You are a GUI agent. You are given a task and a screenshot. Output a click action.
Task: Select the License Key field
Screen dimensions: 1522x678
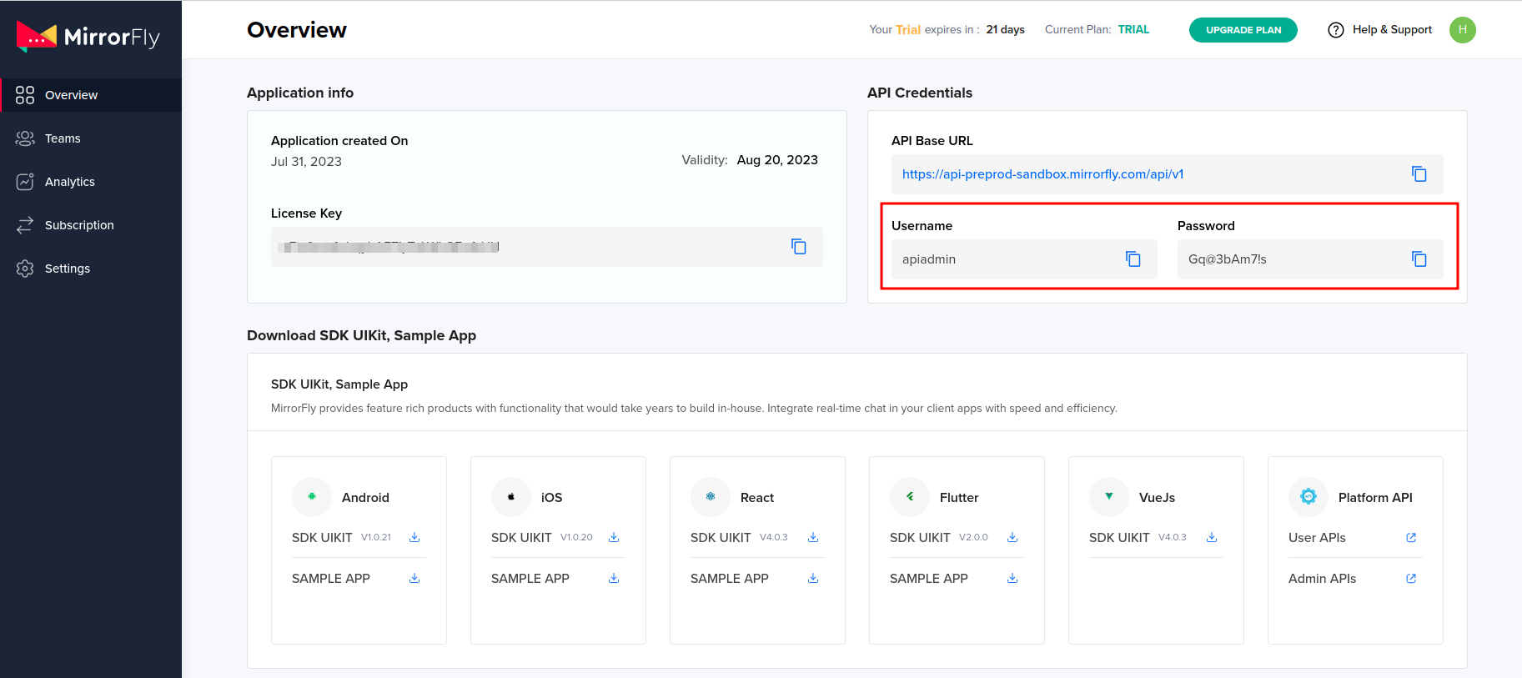547,247
